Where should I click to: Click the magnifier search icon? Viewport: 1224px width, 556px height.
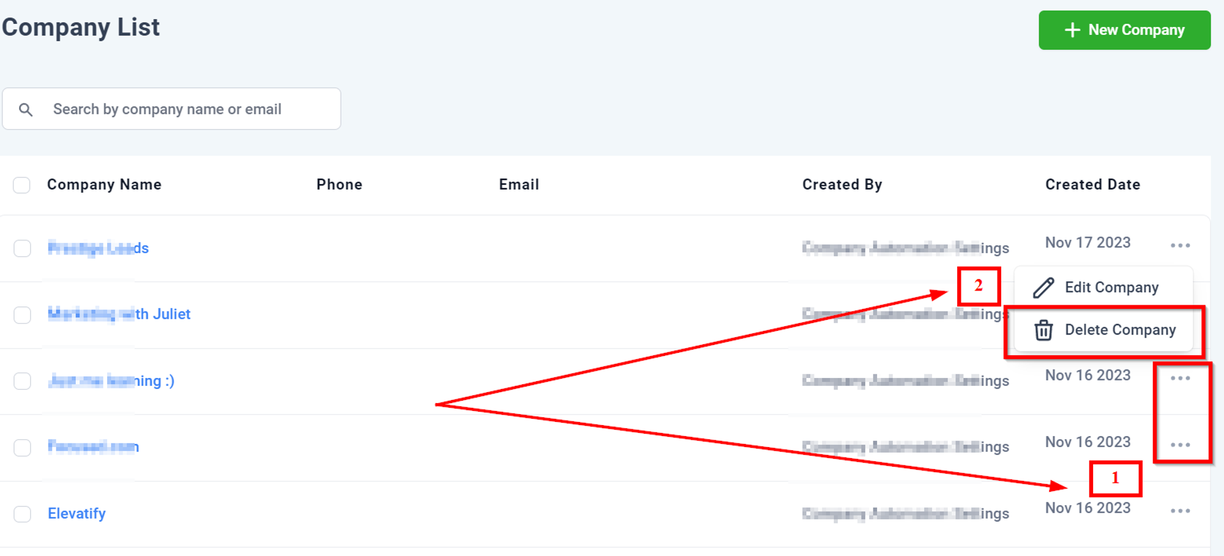tap(26, 109)
